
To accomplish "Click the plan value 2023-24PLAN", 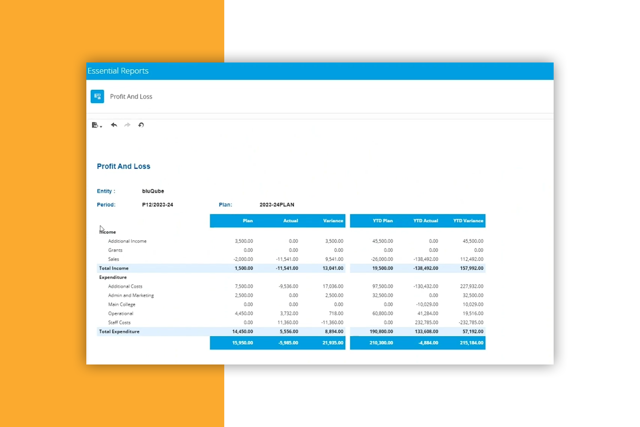I will pos(276,205).
